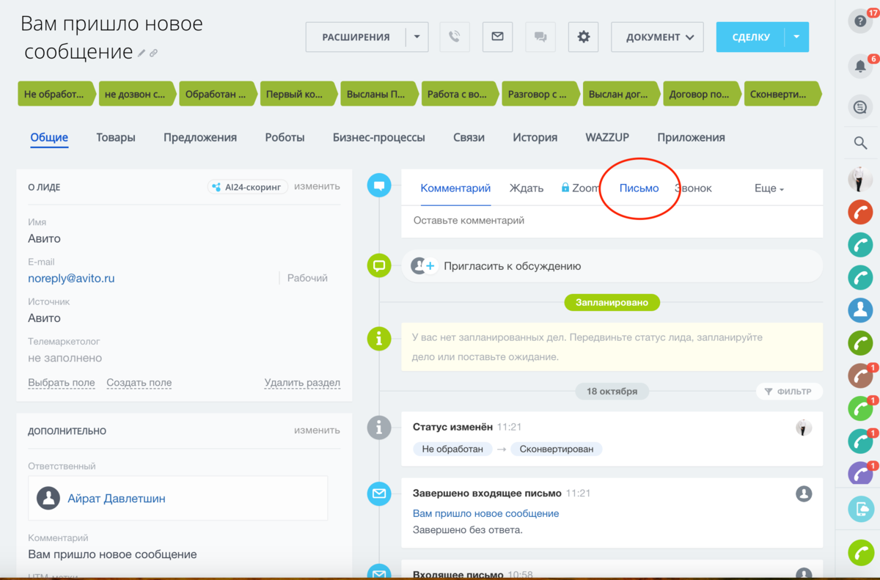Viewport: 880px width, 580px height.
Task: Click Создать поле link
Action: pos(139,383)
